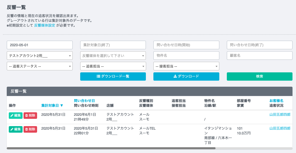Select the 2020年6月1日 inquiry date cell

point(85,114)
